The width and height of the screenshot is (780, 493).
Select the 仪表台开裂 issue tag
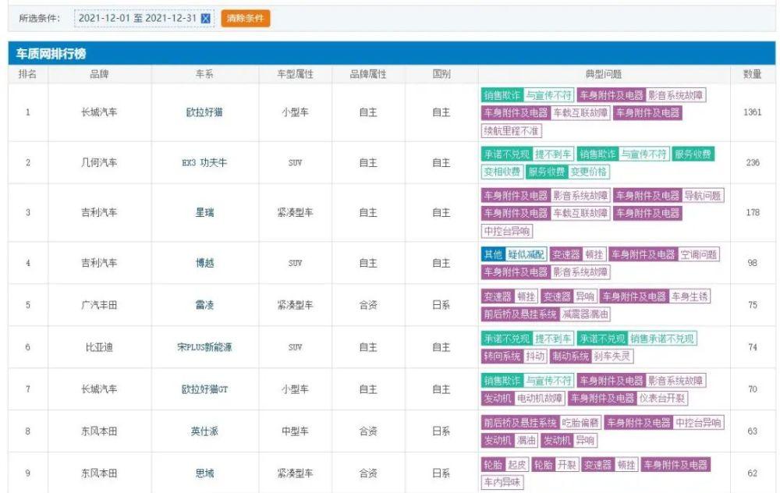coord(662,399)
